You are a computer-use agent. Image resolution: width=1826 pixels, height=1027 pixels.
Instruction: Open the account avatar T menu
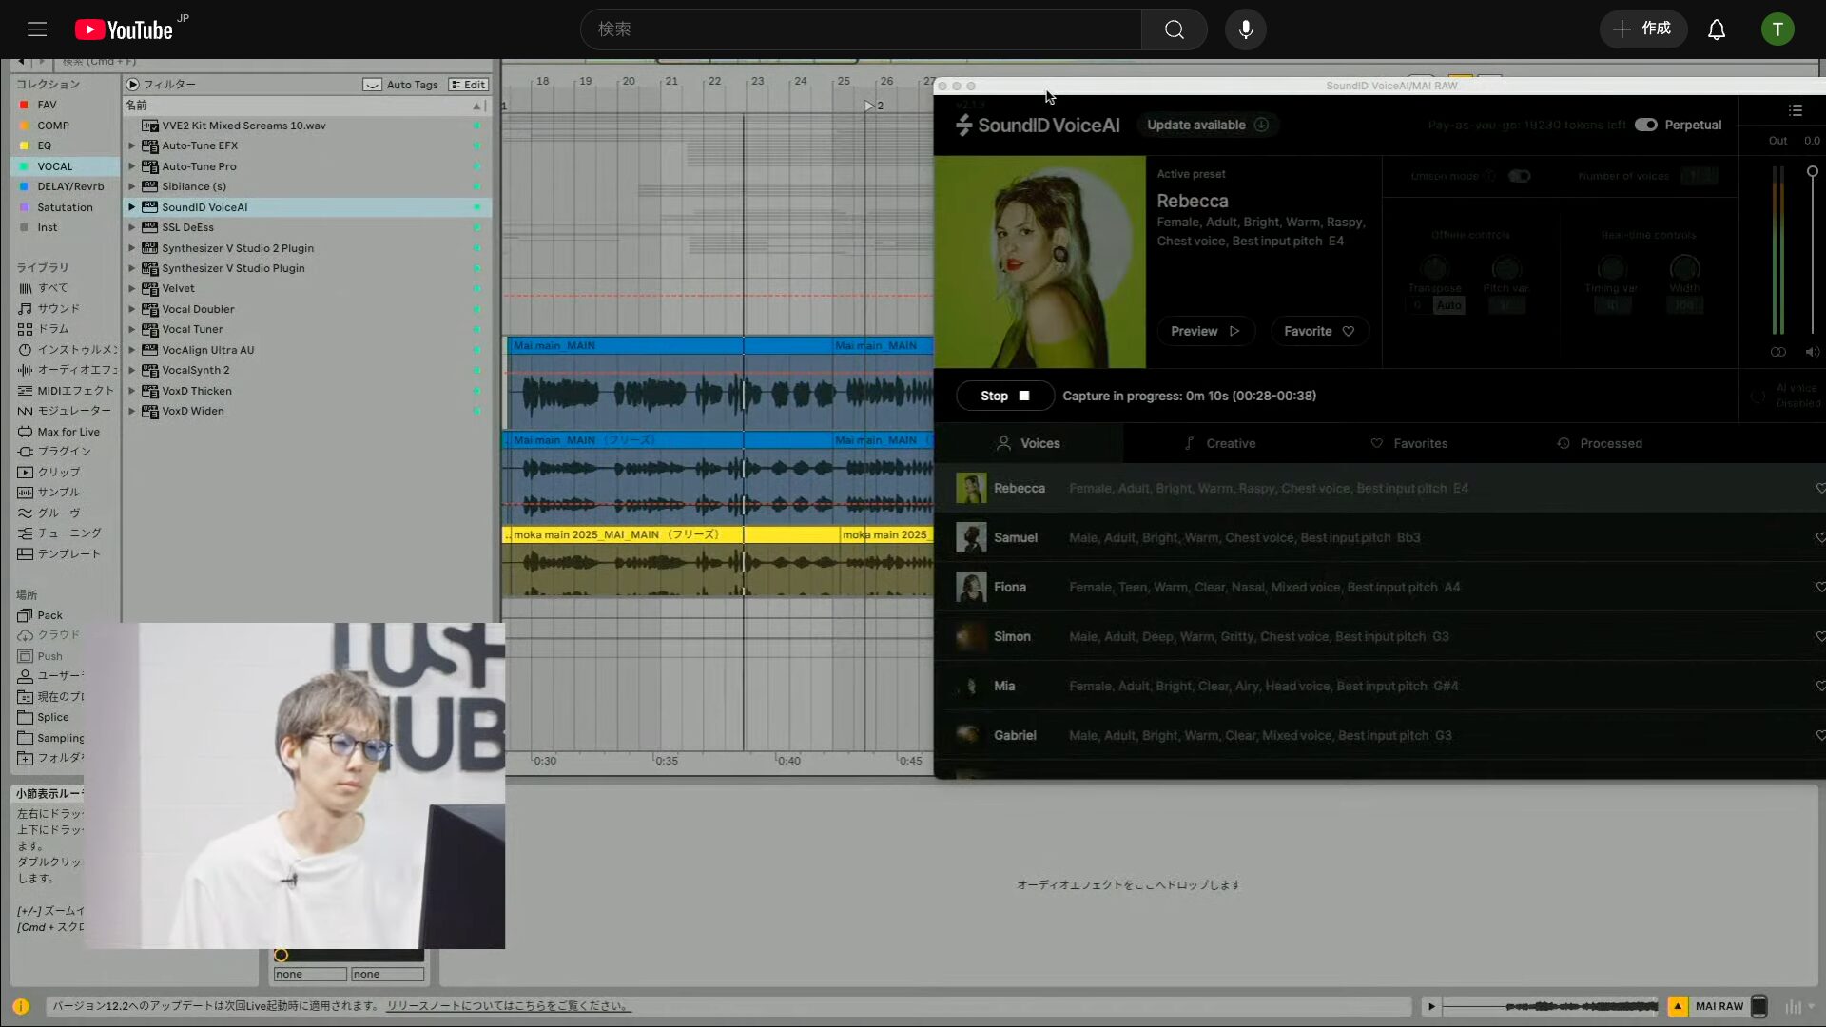pos(1777,29)
